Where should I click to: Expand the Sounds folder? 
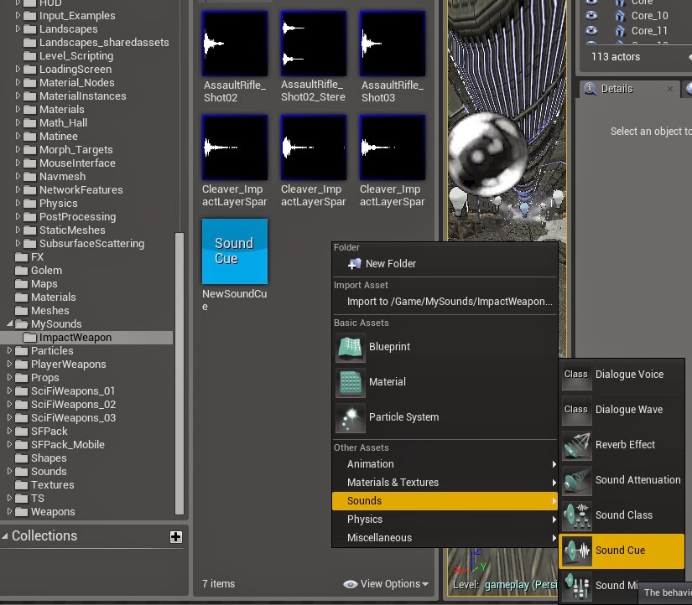9,472
